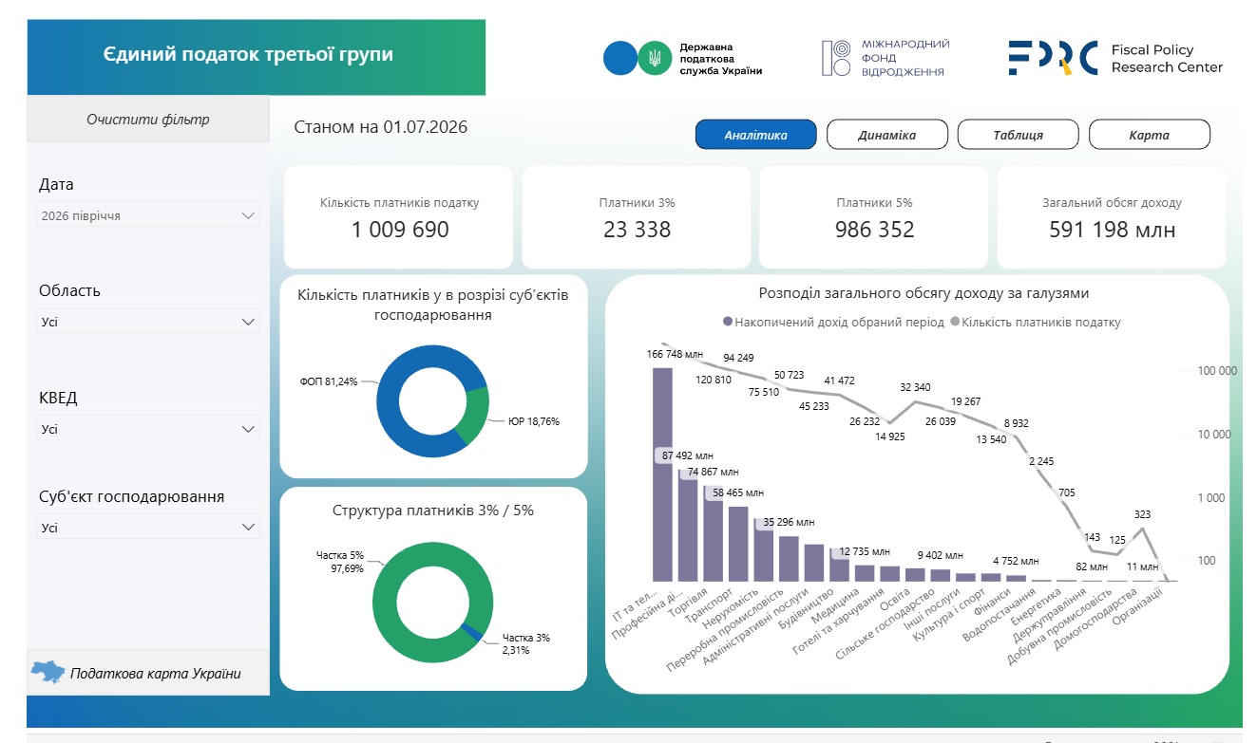Click the 94 249 data point label

coord(738,358)
